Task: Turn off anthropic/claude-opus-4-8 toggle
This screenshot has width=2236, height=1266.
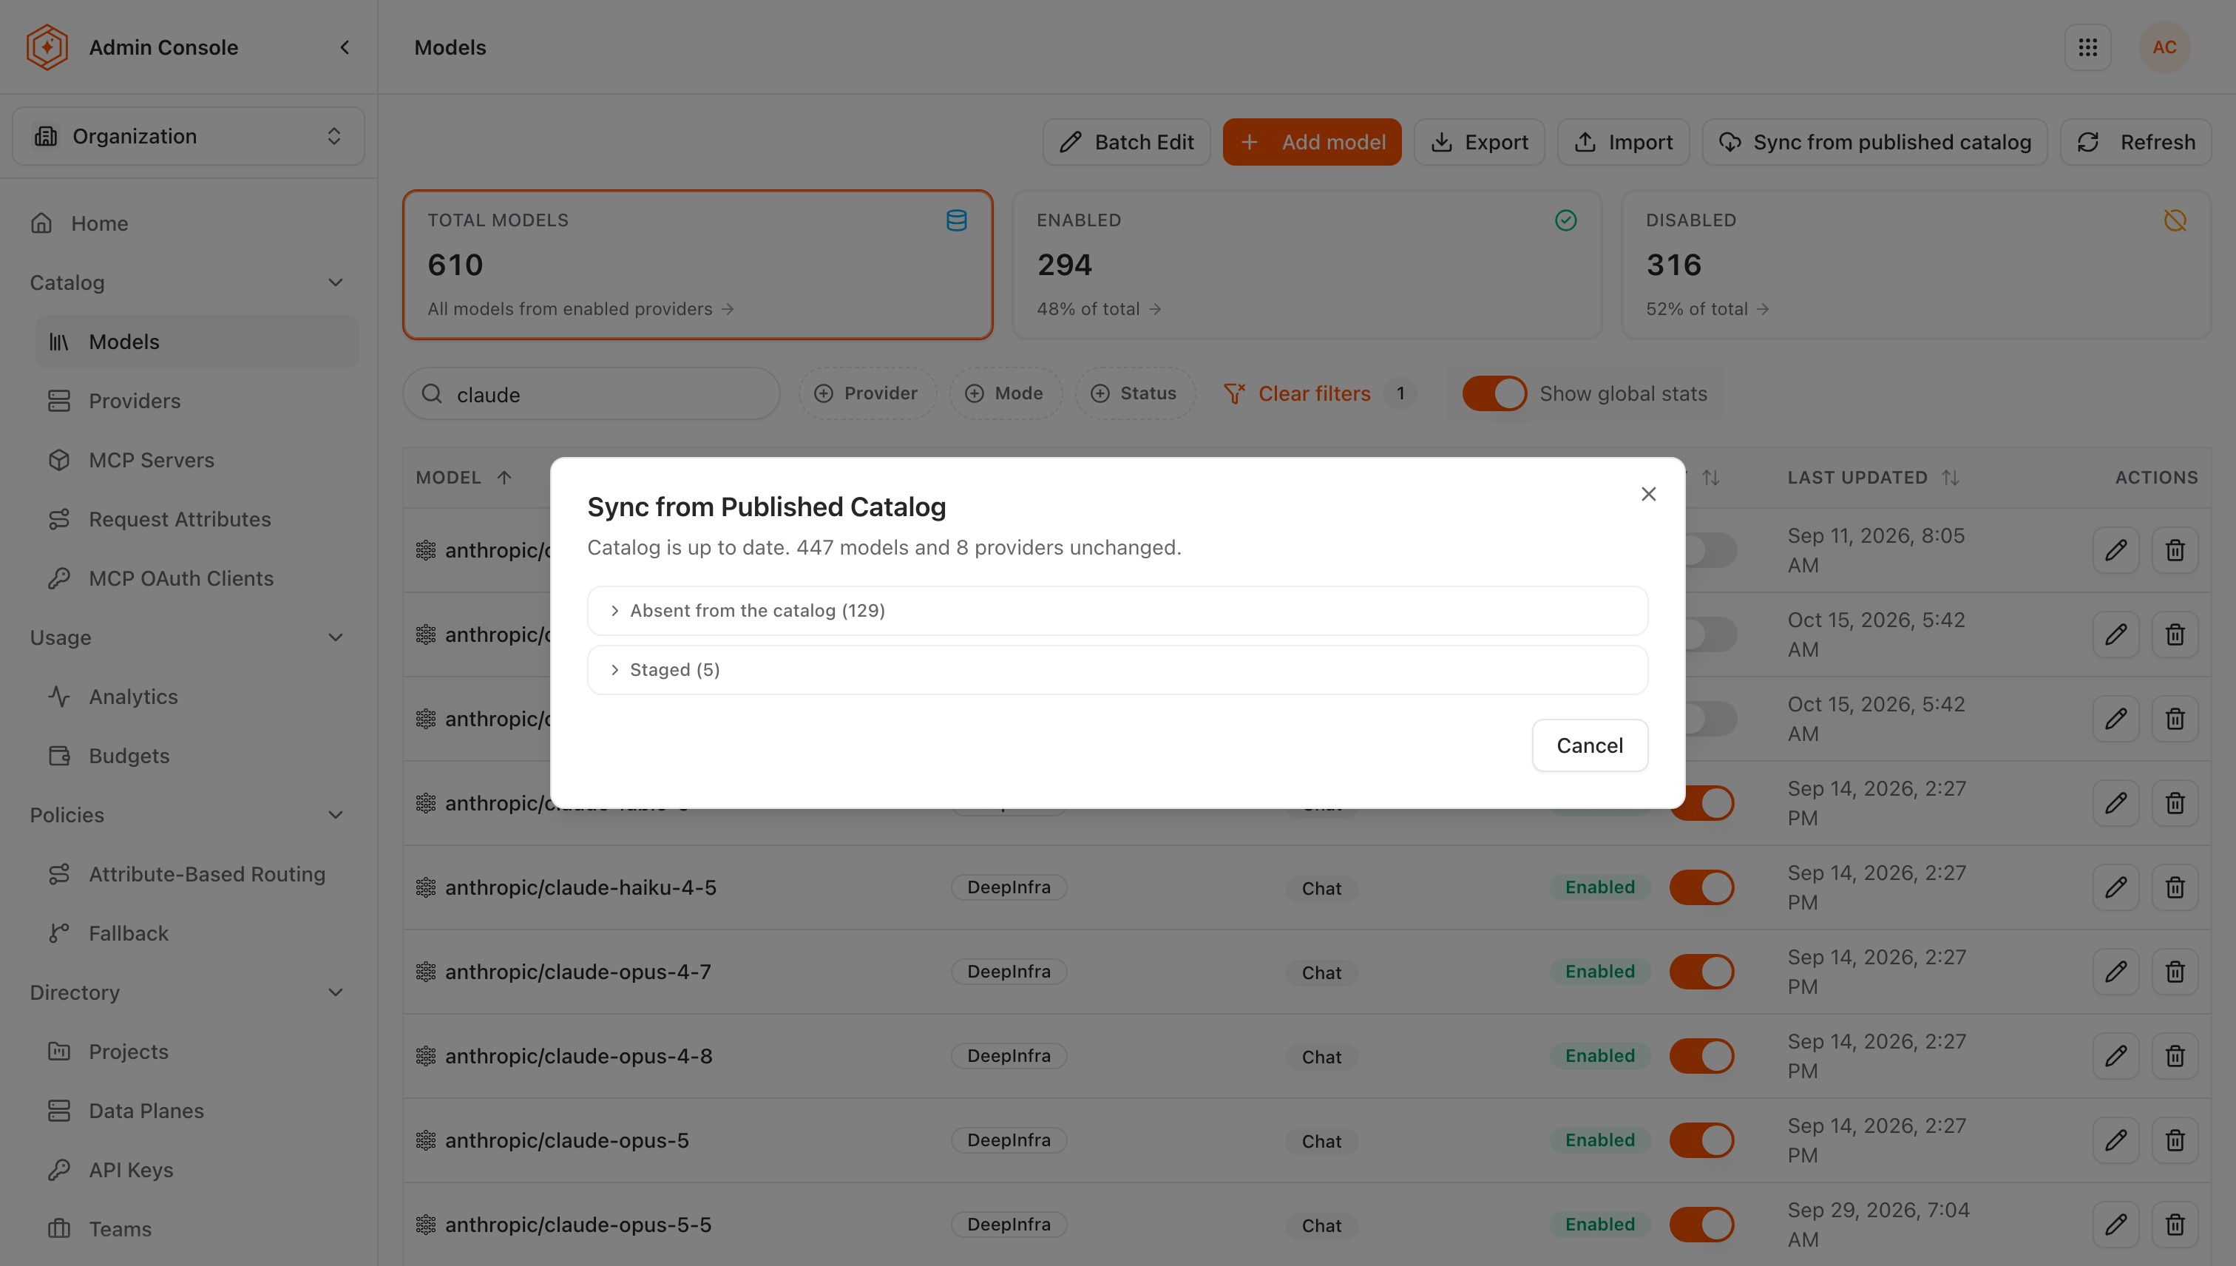Action: (x=1701, y=1055)
